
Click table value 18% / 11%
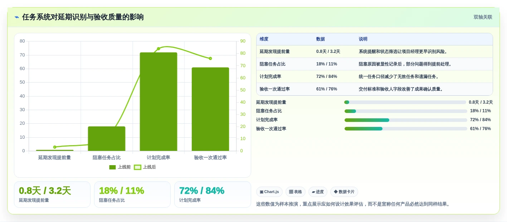[327, 64]
